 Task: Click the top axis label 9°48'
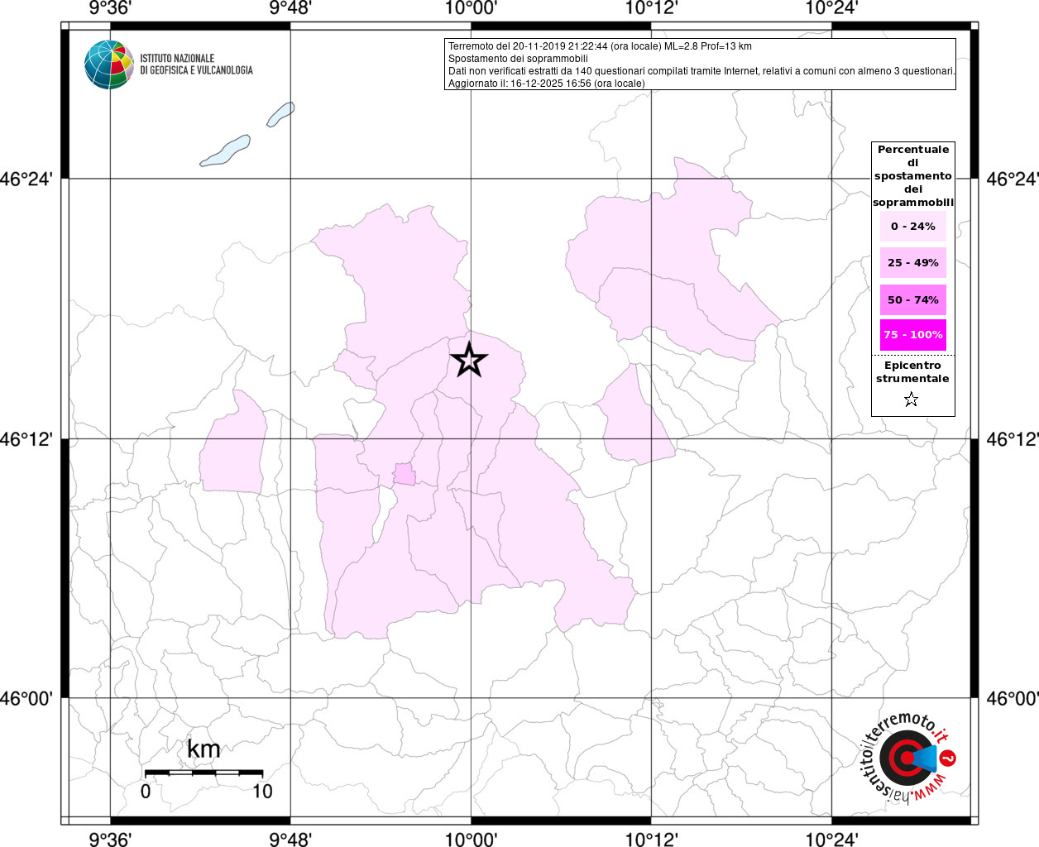[x=290, y=8]
